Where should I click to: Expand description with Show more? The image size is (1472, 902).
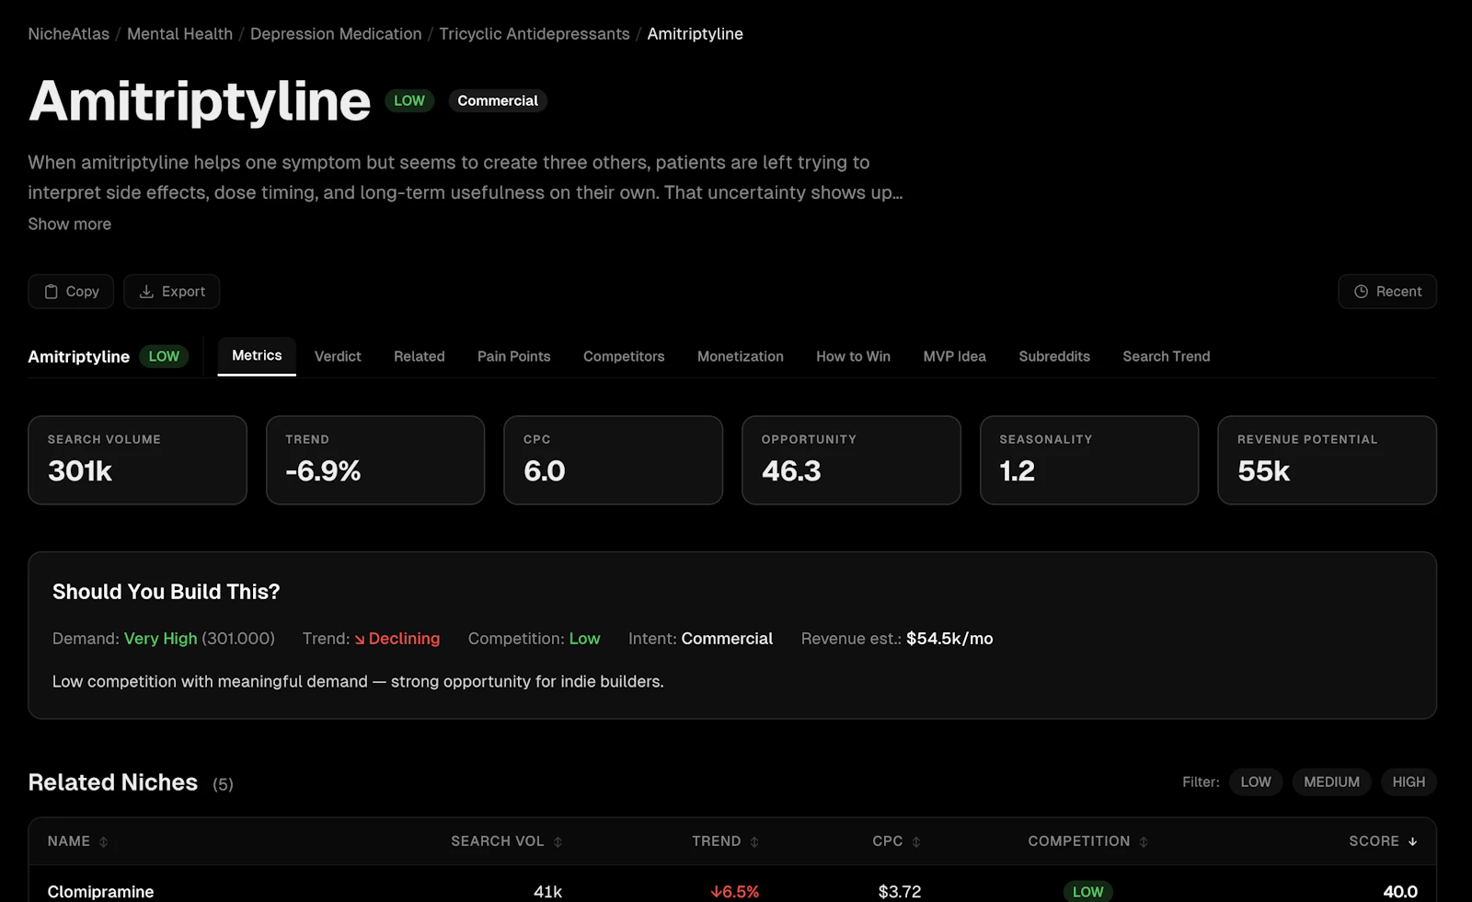pyautogui.click(x=69, y=224)
